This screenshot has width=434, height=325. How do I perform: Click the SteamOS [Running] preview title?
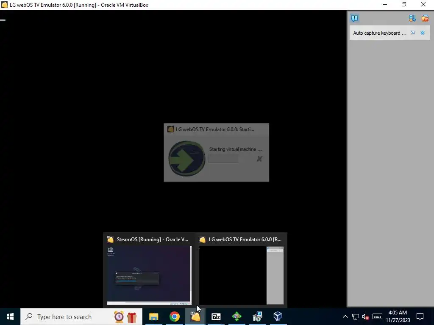tap(153, 240)
